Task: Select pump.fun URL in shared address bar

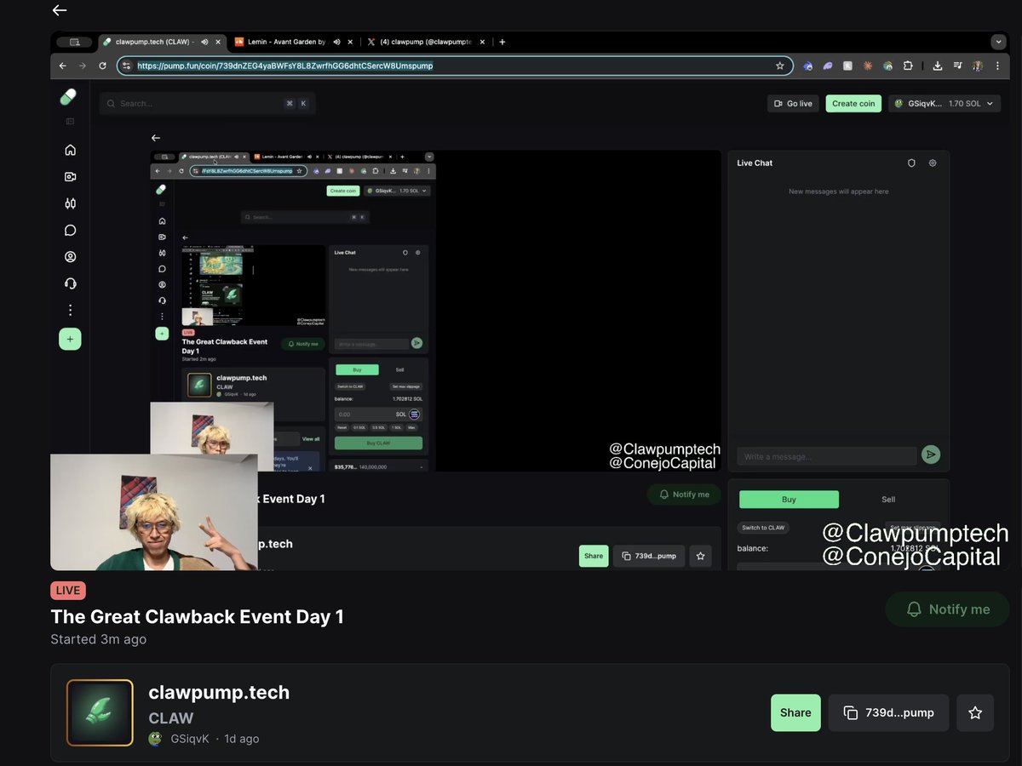Action: (284, 66)
